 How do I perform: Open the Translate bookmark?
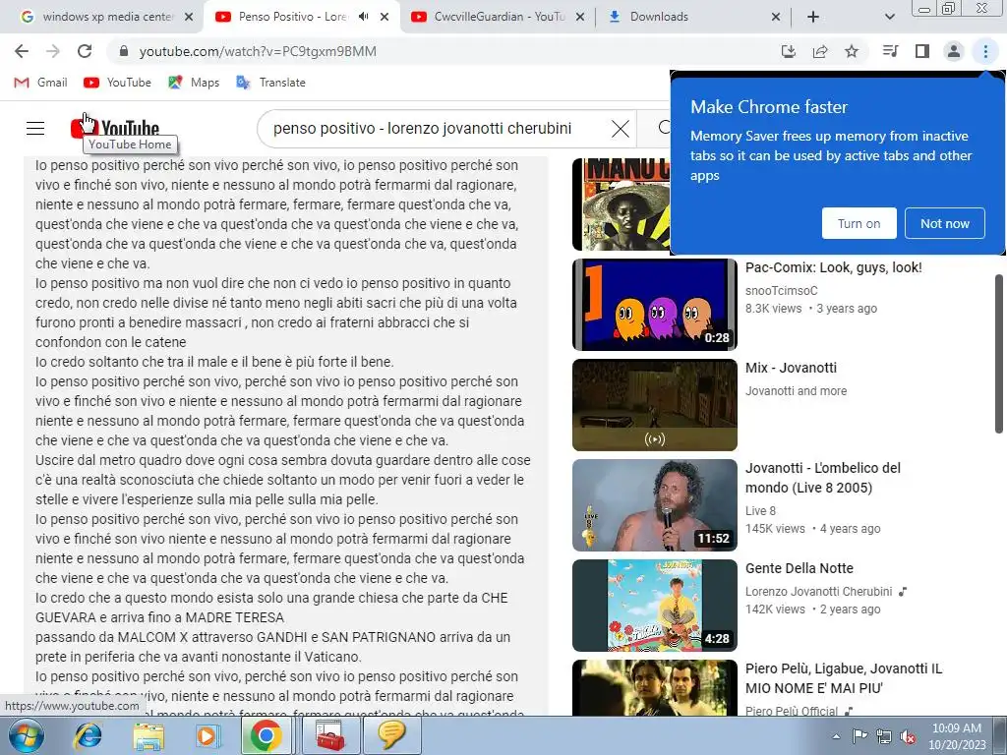[x=270, y=83]
